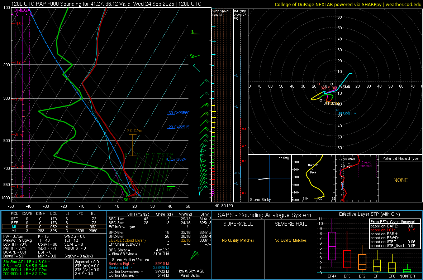Click the Inf. Temp. Adv. panel header
The width and height of the screenshot is (423, 280).
[x=240, y=15]
